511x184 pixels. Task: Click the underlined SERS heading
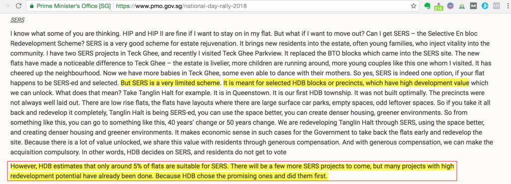click(17, 20)
